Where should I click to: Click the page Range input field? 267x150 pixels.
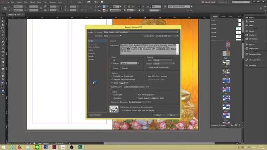[129, 63]
